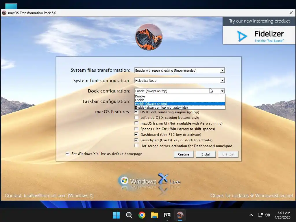Image resolution: width=296 pixels, height=222 pixels.
Task: Enable Spaces feature checkbox
Action: (136, 129)
